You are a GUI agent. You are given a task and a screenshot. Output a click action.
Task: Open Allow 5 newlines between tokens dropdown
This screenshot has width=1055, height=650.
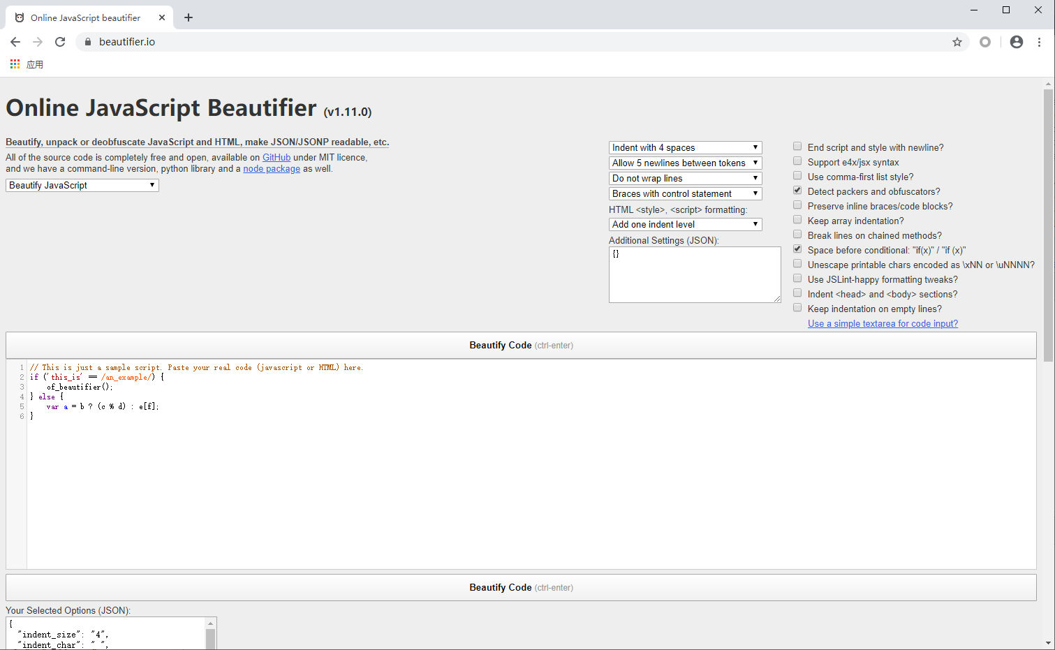tap(685, 163)
